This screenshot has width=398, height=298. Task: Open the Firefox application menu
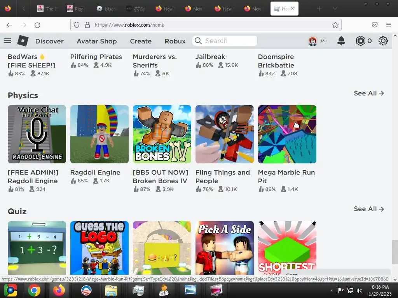389,25
